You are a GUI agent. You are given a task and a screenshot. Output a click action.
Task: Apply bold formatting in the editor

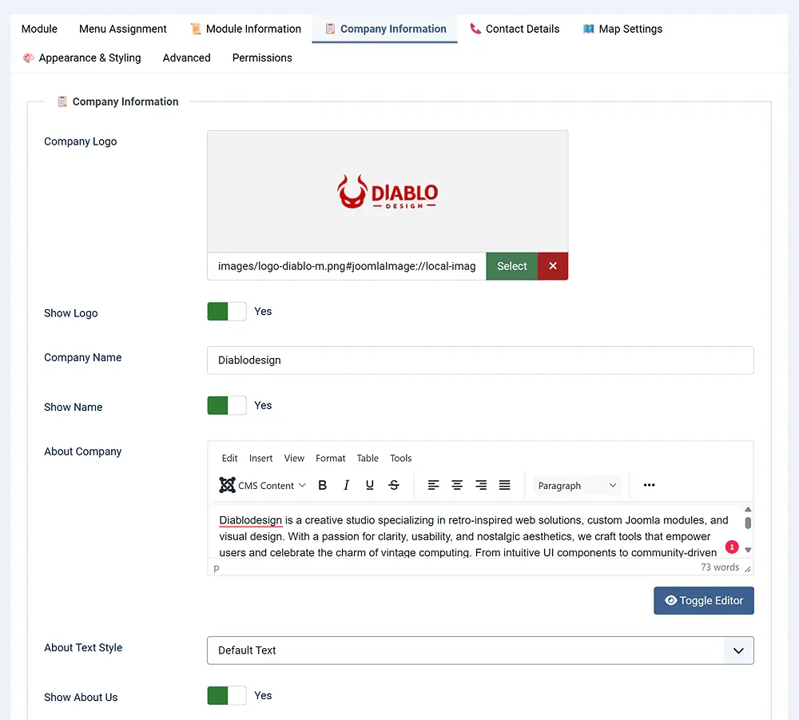click(x=323, y=485)
